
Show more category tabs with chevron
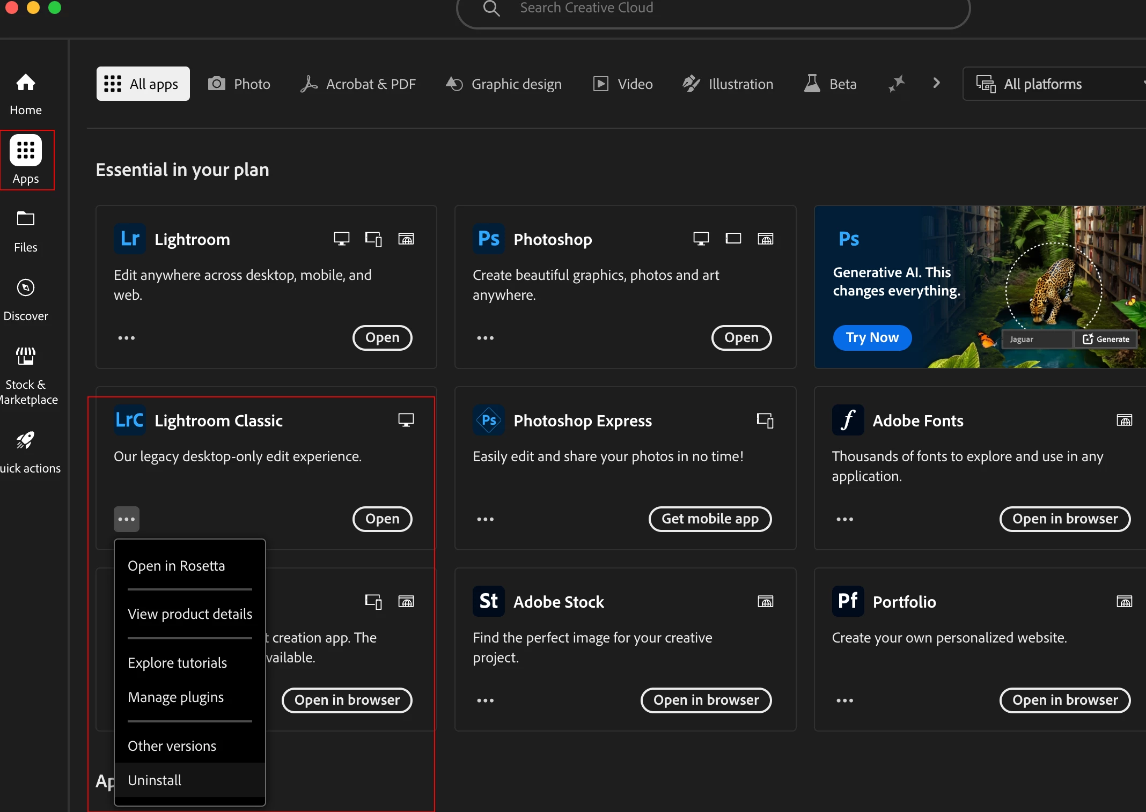[936, 83]
